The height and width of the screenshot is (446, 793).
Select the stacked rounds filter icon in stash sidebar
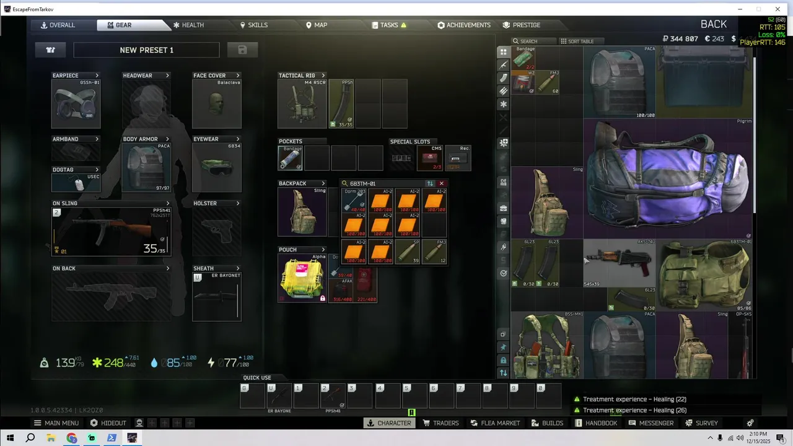coord(503,91)
